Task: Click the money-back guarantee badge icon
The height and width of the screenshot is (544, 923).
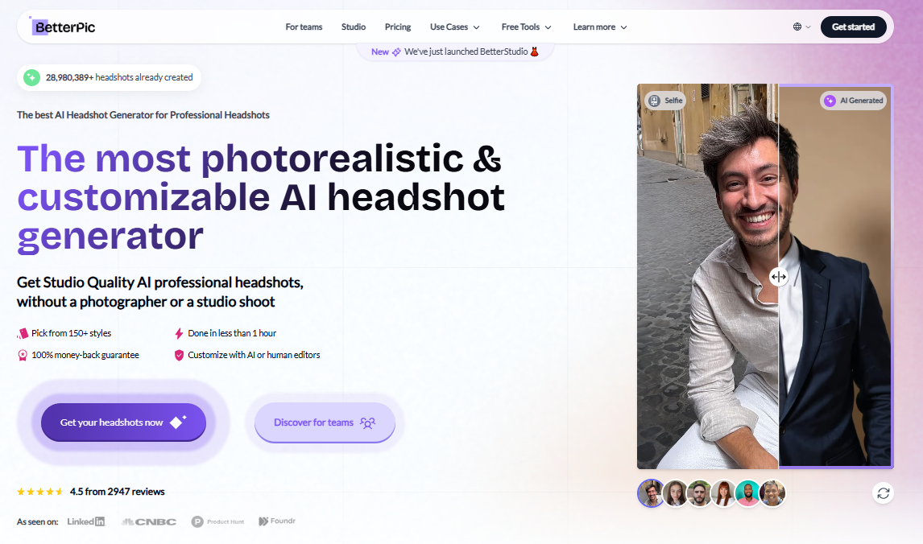Action: 23,355
